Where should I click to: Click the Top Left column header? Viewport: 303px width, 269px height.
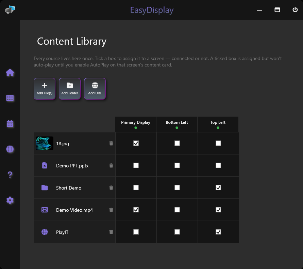(x=218, y=124)
